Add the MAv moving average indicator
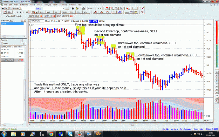The height and width of the screenshot is (137, 219). (x=42, y=12)
